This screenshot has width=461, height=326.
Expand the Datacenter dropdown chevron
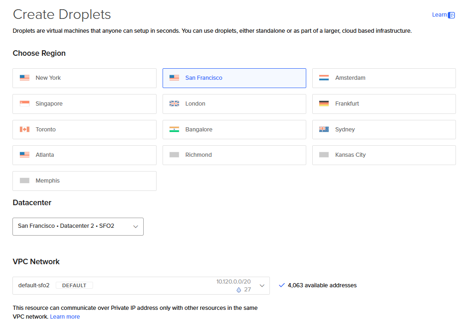[x=135, y=226]
